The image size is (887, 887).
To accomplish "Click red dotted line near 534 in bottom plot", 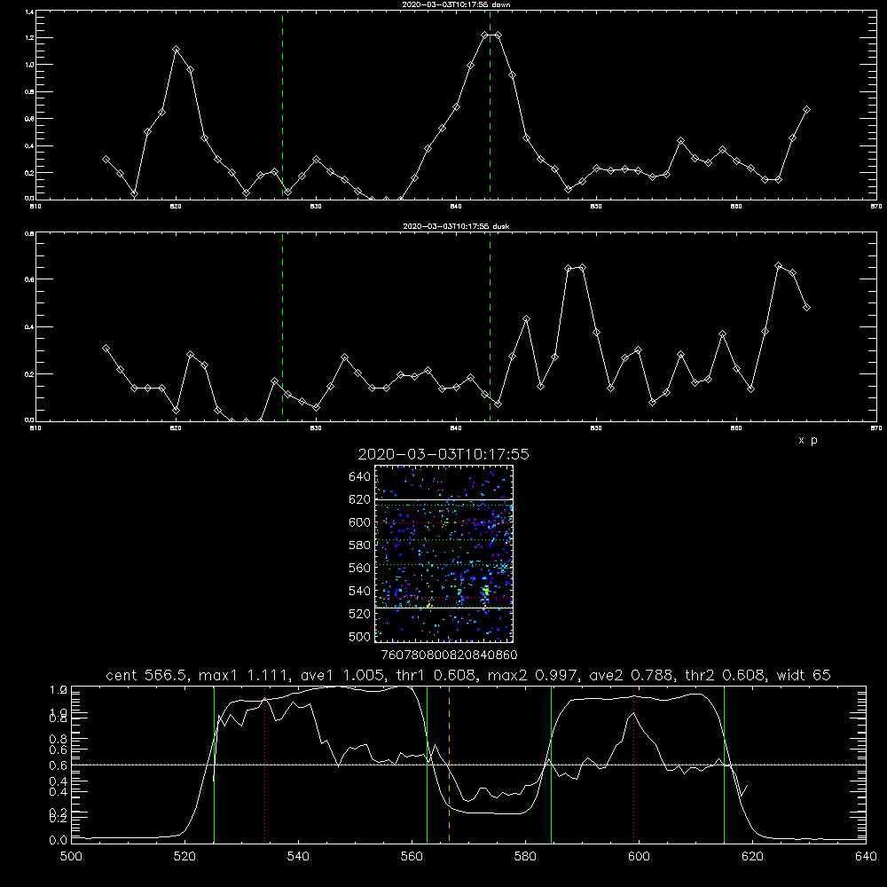I will pos(264,764).
